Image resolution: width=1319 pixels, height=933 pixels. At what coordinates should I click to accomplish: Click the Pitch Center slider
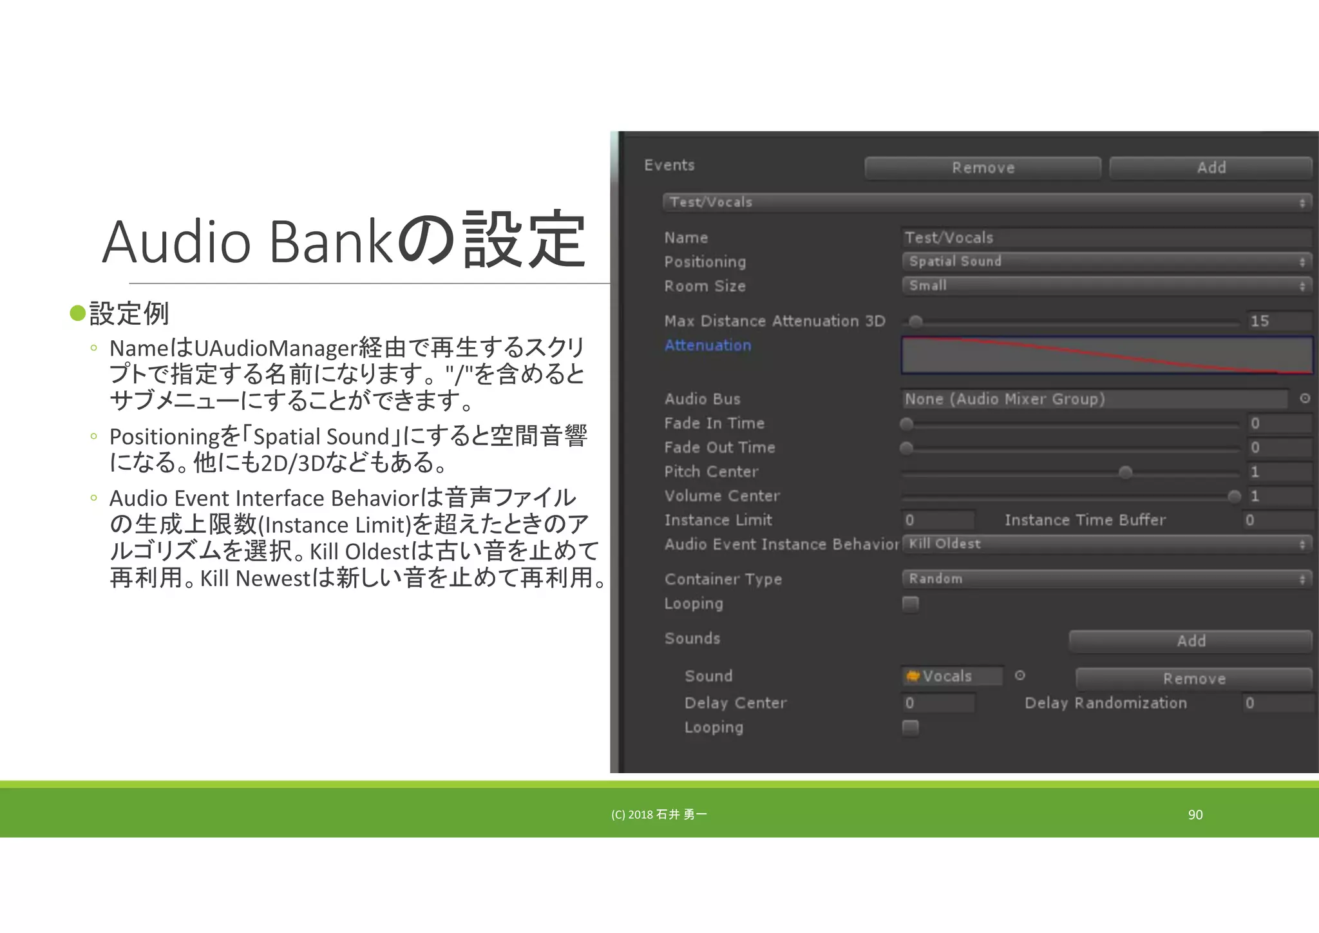[1070, 472]
